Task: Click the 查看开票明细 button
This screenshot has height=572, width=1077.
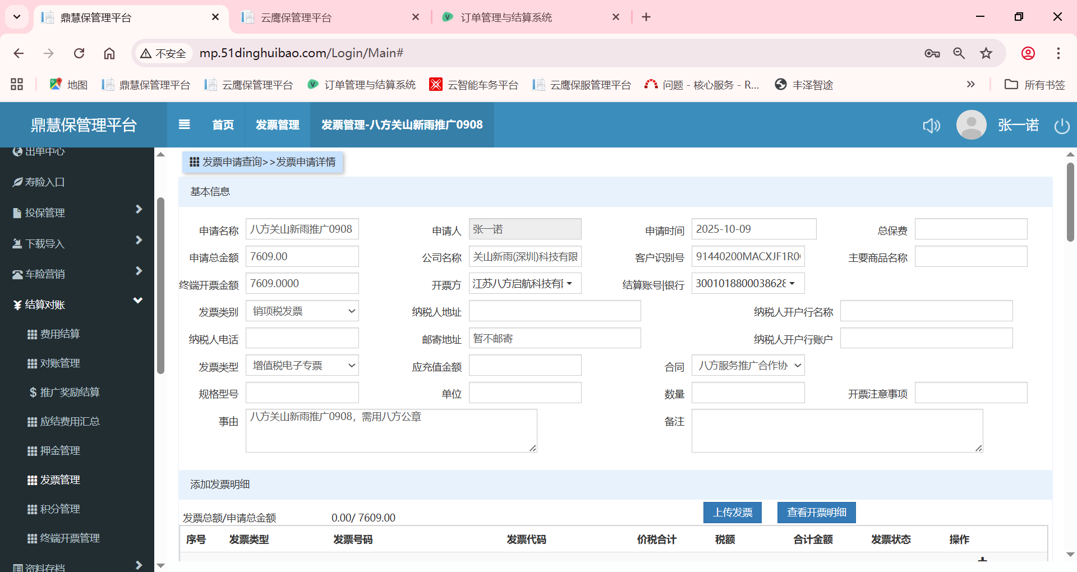Action: tap(816, 513)
